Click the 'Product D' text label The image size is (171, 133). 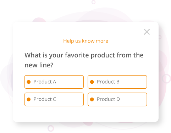click(x=108, y=99)
